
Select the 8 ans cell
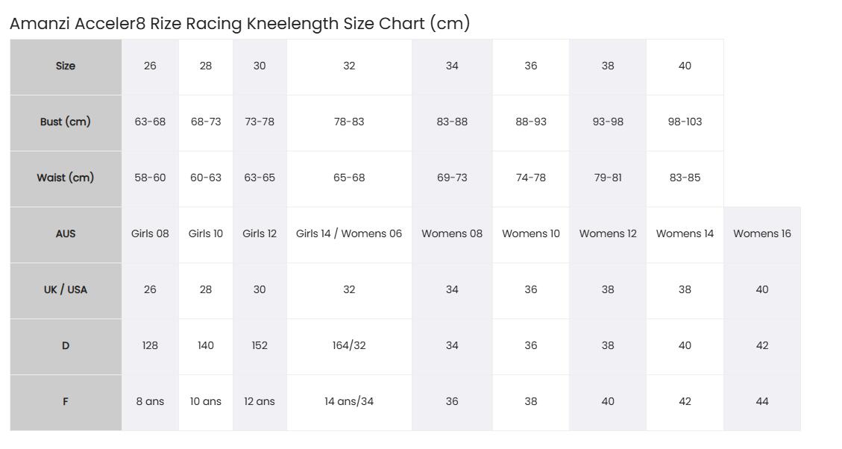[x=150, y=402]
